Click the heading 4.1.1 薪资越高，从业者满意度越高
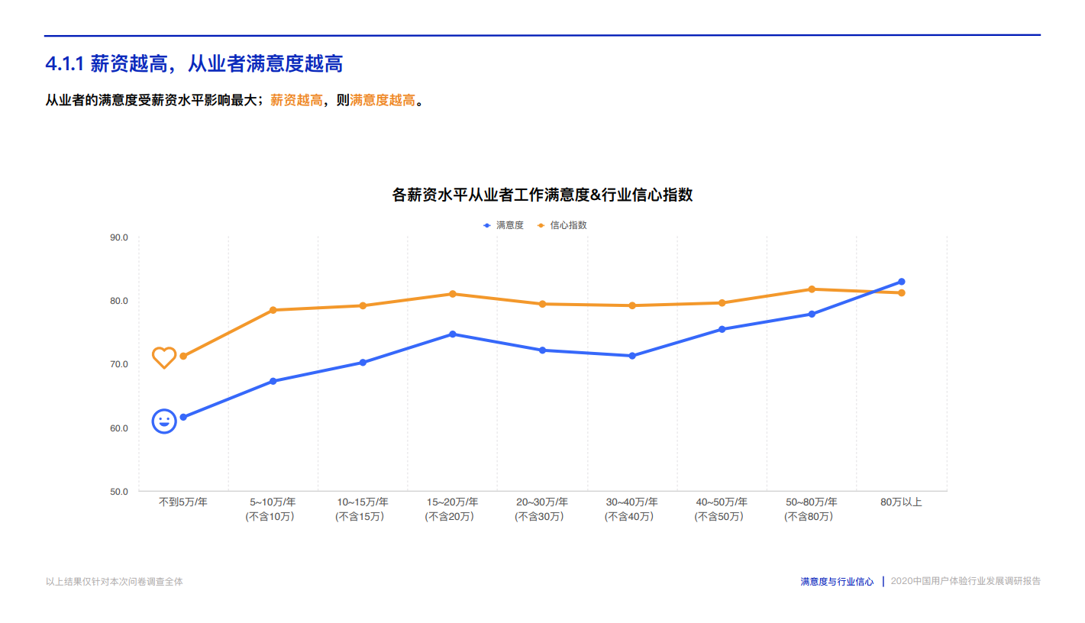The image size is (1085, 623). (x=194, y=63)
